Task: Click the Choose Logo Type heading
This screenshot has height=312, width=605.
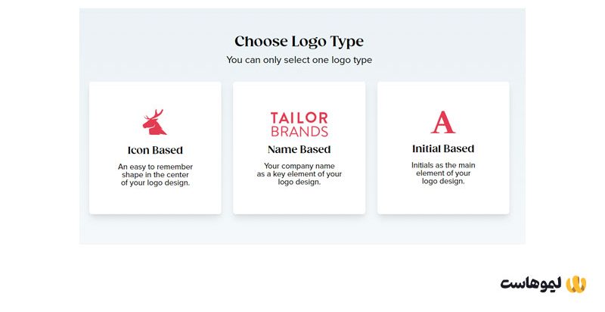Action: pos(299,42)
